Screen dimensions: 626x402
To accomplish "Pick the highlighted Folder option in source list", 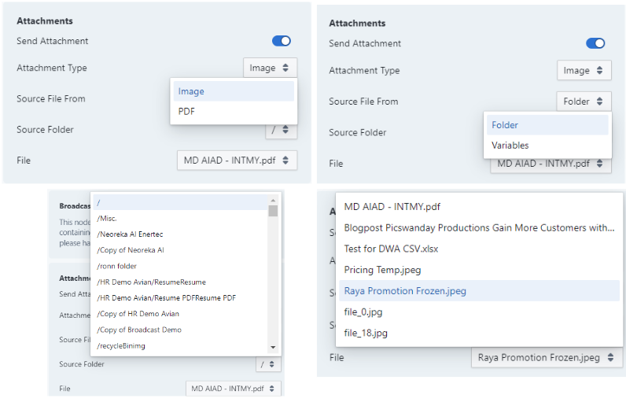I will (x=505, y=125).
